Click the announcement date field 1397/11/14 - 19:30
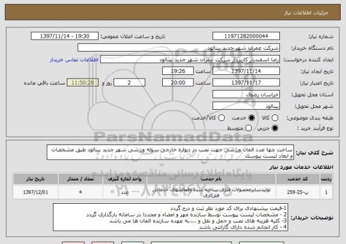The height and width of the screenshot is (244, 346). tap(65, 36)
